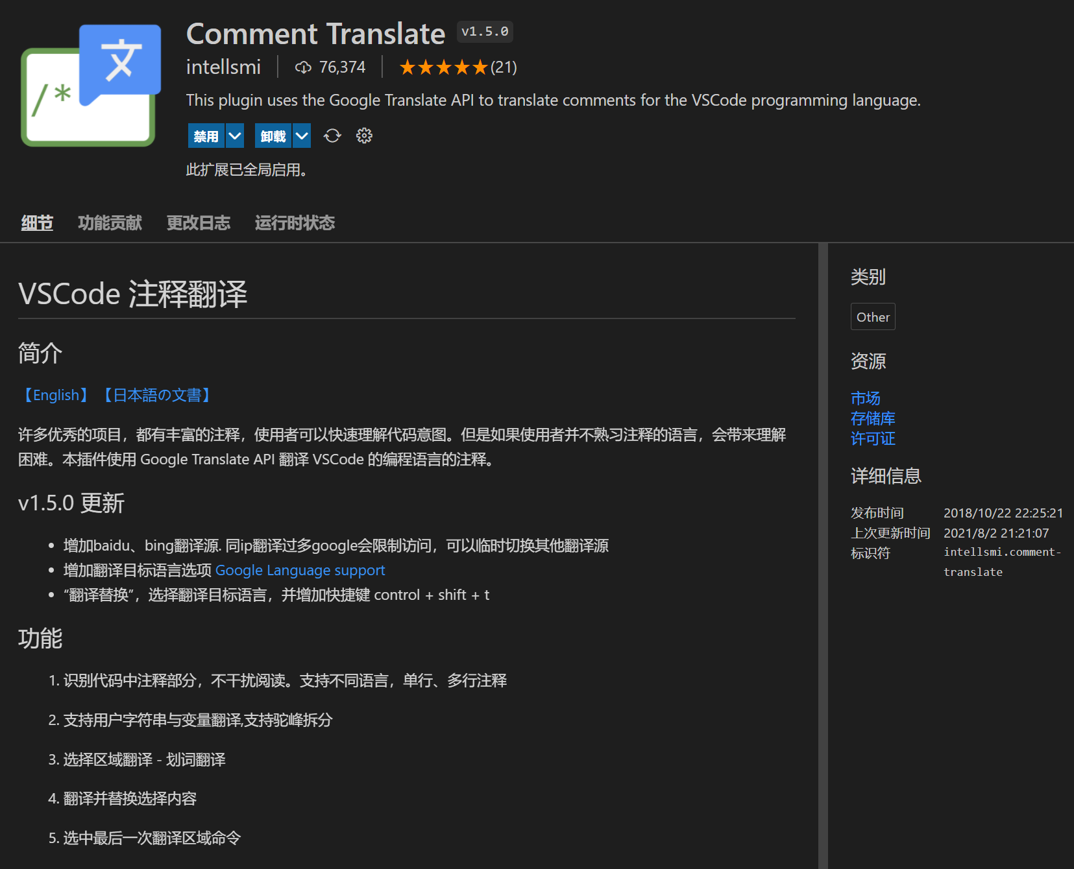Click the 卸载 button to uninstall
Image resolution: width=1074 pixels, height=869 pixels.
[x=273, y=136]
